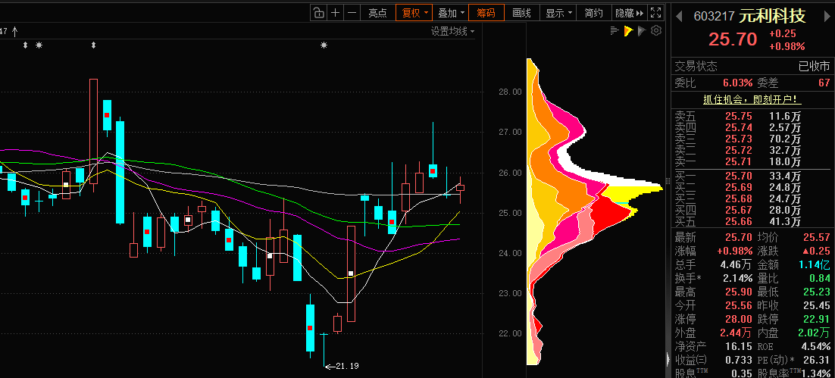Toggle the 筹码 chip distribution panel

pyautogui.click(x=486, y=13)
